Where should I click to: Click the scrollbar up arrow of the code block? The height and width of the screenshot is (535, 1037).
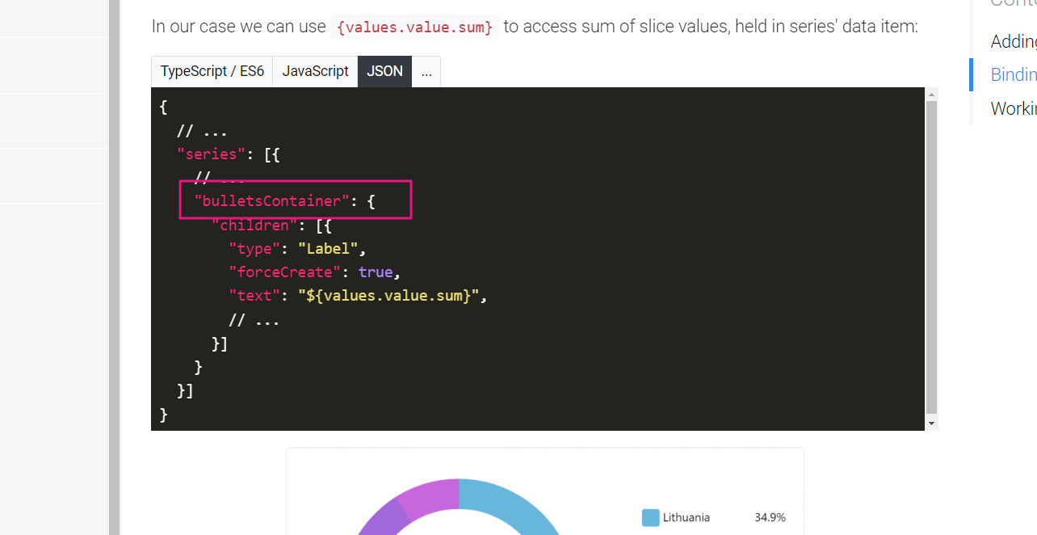pos(931,93)
